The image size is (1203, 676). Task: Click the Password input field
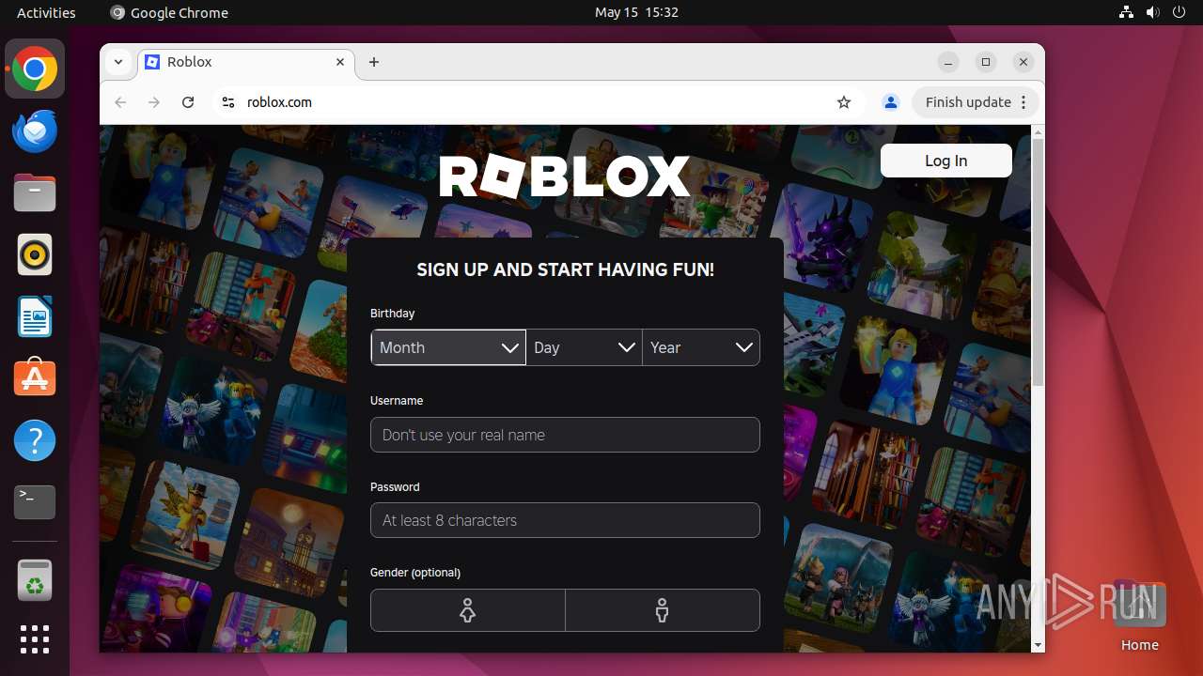[x=565, y=520]
